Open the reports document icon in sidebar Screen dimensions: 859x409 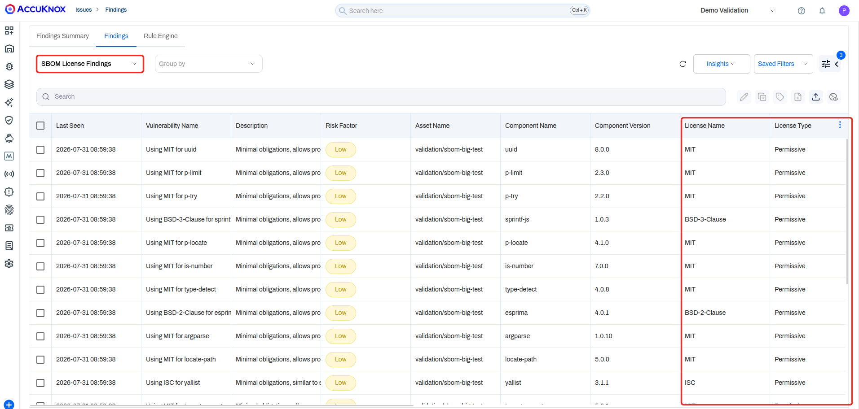tap(9, 246)
